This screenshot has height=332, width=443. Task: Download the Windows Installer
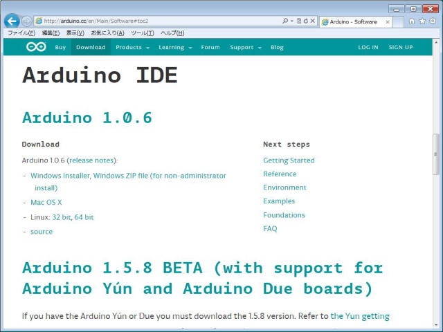coord(60,176)
